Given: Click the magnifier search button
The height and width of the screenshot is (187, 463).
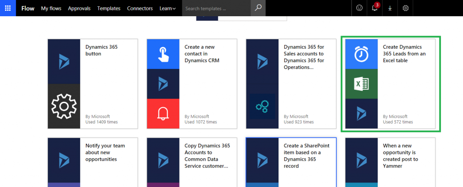Looking at the screenshot, I should (x=258, y=8).
